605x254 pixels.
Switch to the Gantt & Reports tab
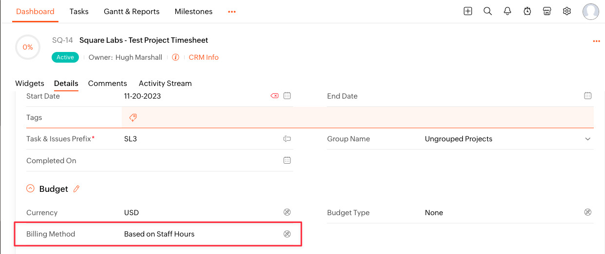tap(132, 12)
